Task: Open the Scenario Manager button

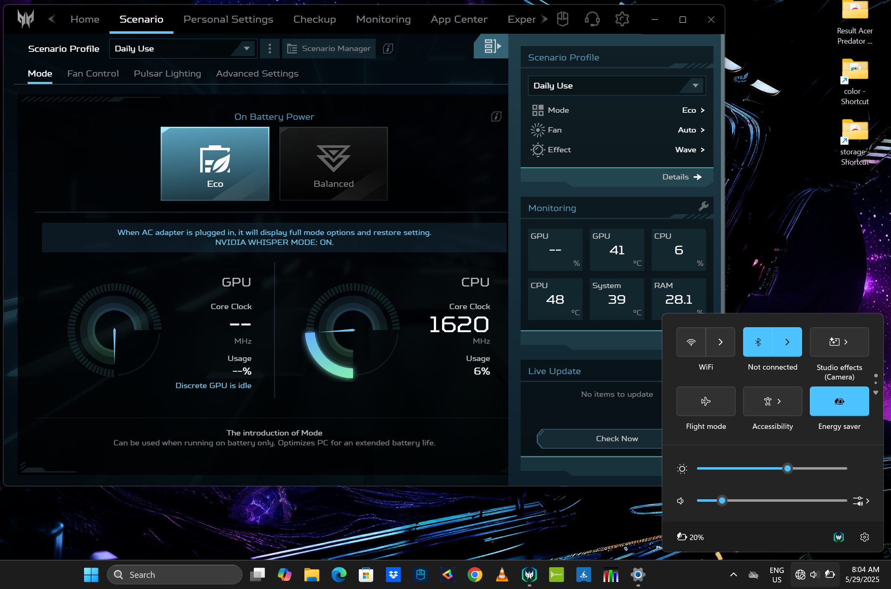Action: 329,49
